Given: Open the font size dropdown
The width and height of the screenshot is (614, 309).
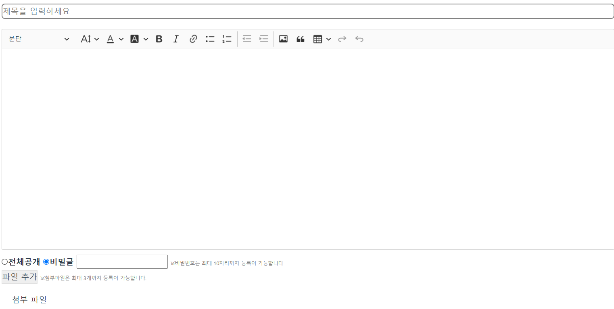Looking at the screenshot, I should pyautogui.click(x=89, y=39).
